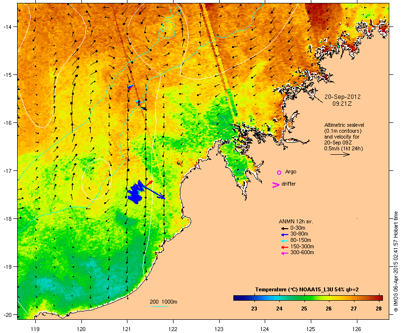
Task: Click colorbar tick label 28
Action: click(x=378, y=309)
